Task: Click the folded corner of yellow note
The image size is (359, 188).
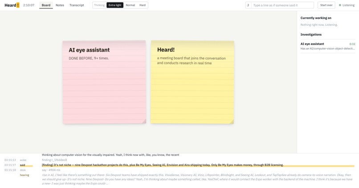Action: pyautogui.click(x=232, y=121)
